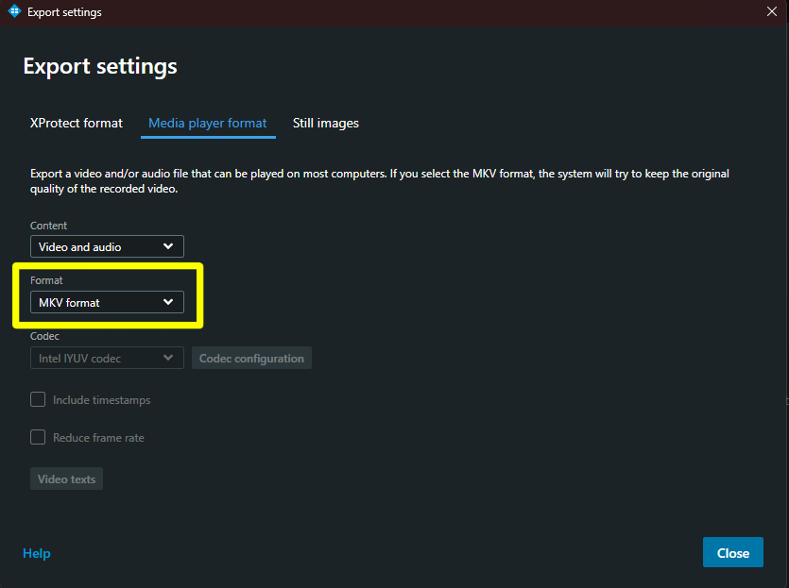Click the XProtect app icon in title bar
Image resolution: width=789 pixels, height=588 pixels.
pyautogui.click(x=14, y=12)
